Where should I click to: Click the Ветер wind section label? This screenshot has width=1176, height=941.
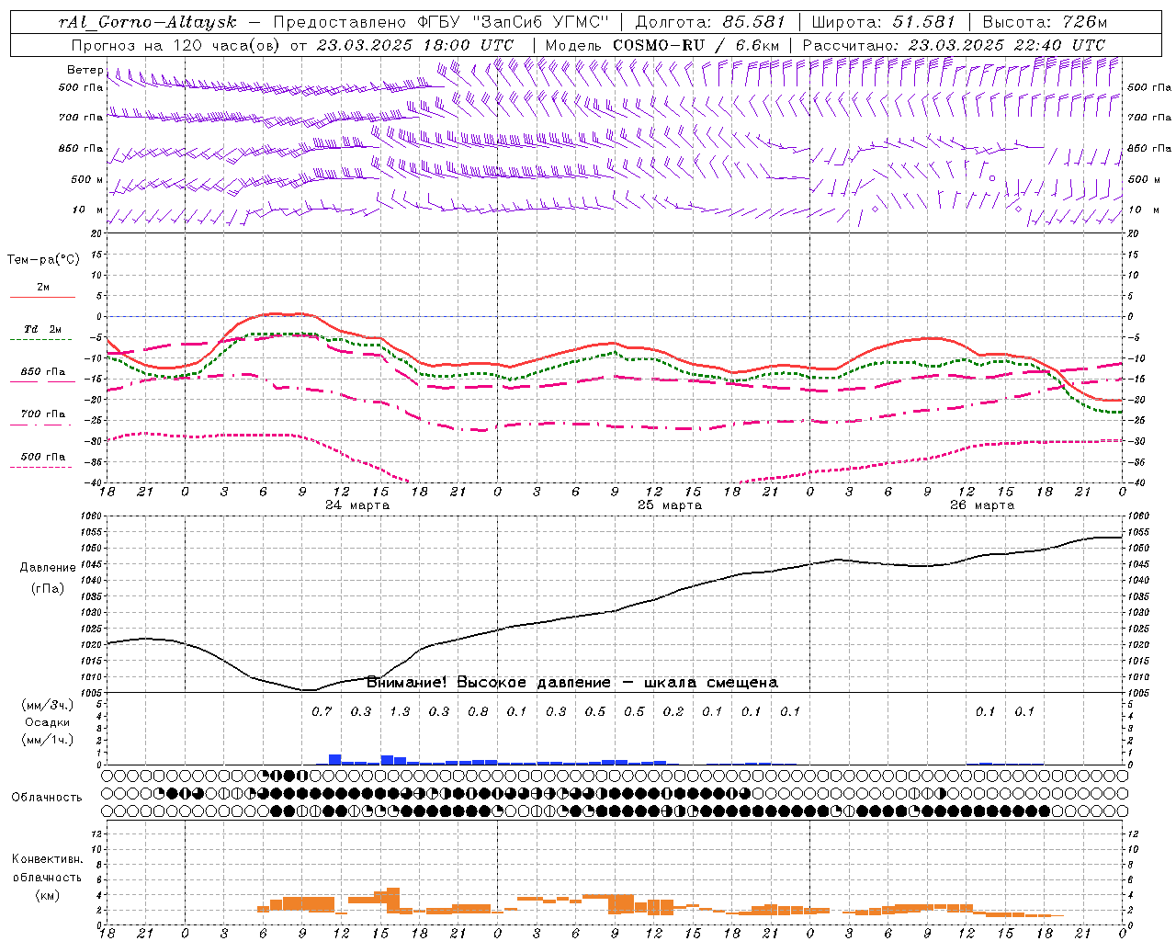tap(85, 70)
